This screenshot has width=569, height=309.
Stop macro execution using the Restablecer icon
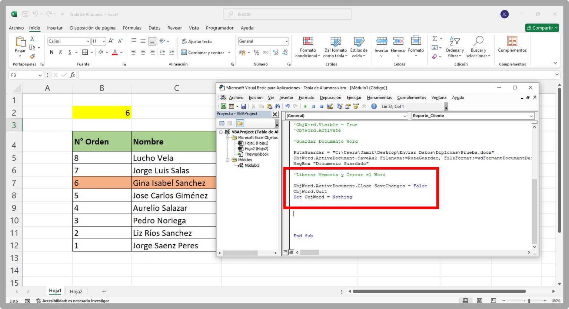[x=322, y=106]
